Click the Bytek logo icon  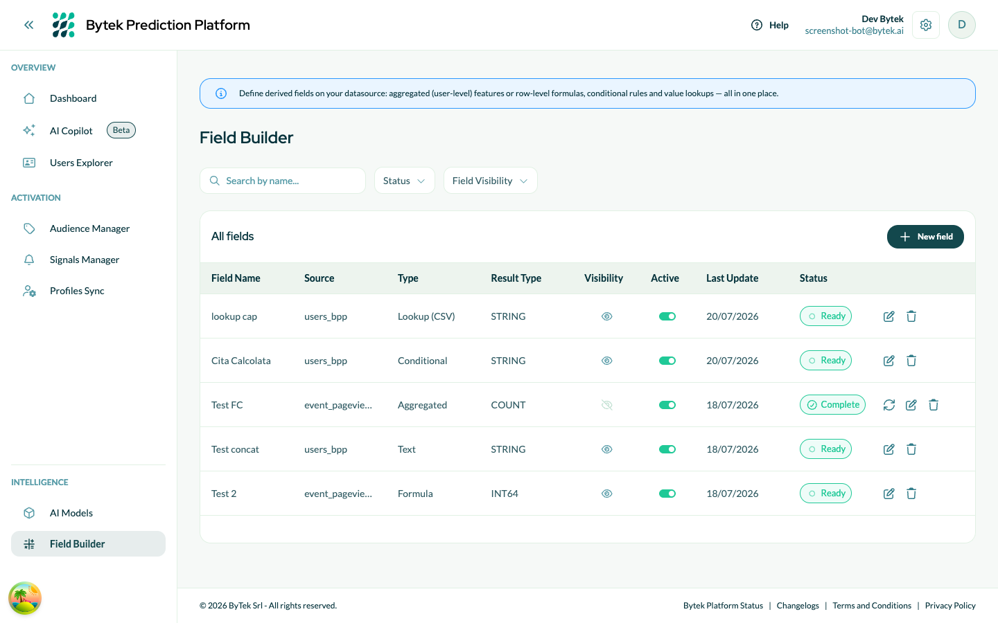pyautogui.click(x=64, y=25)
